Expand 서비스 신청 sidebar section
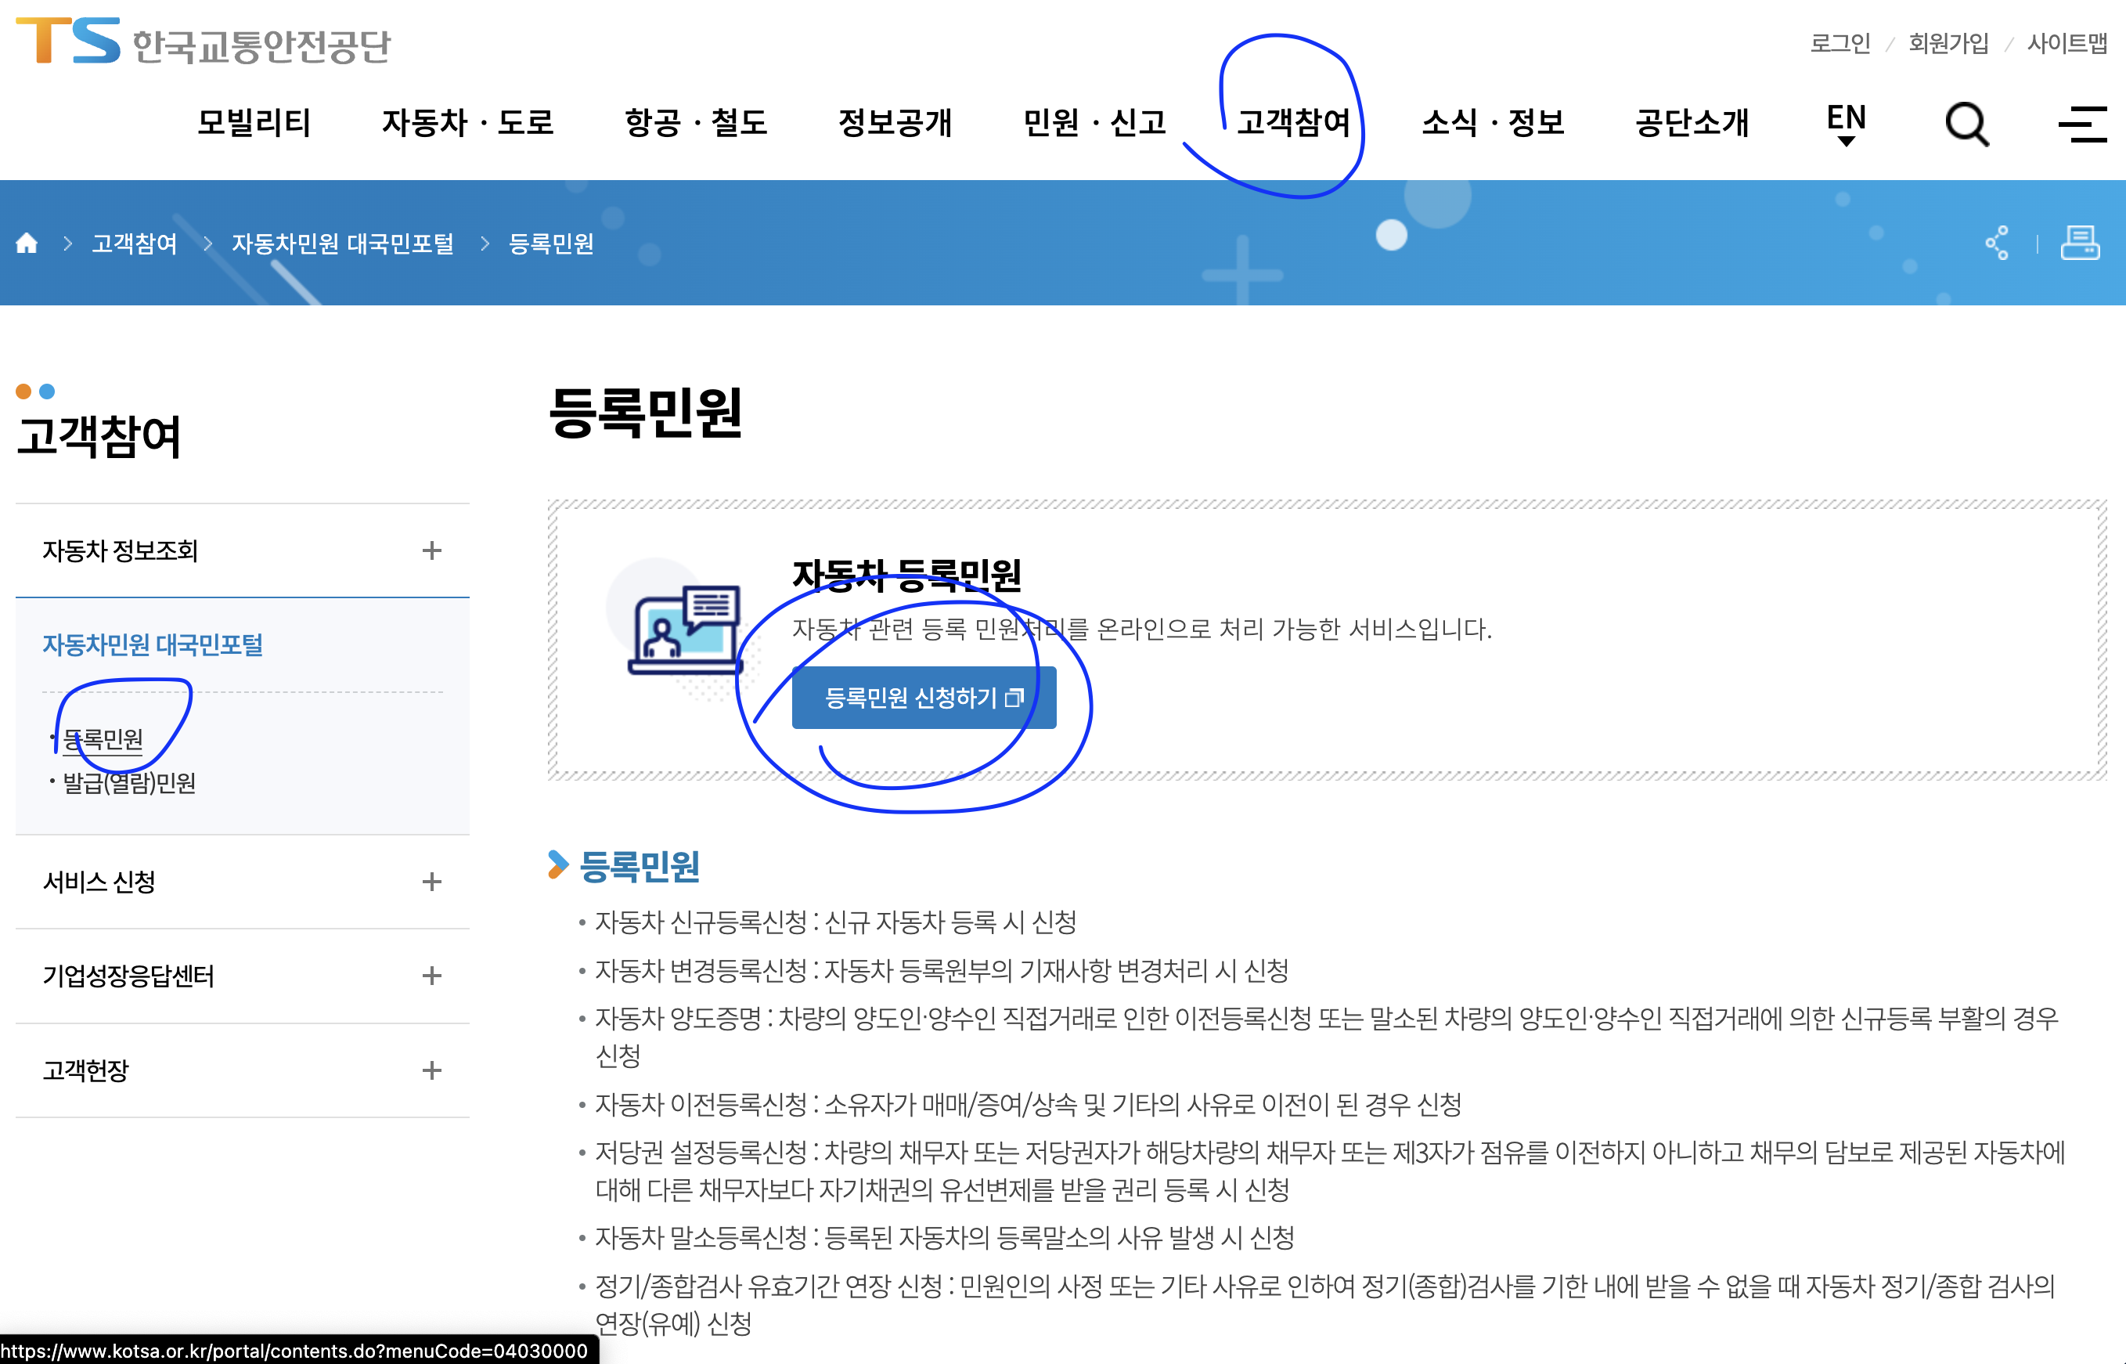 point(431,882)
